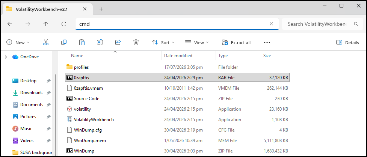Unpin Desktop via its pin icon
The width and height of the screenshot is (367, 157).
coord(48,81)
